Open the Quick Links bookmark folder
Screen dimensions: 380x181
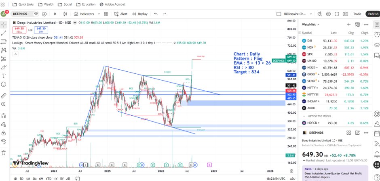(x=23, y=4)
